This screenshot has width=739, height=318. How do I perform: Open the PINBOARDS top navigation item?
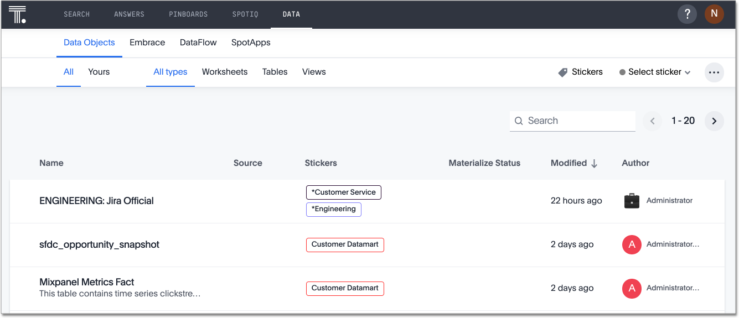tap(188, 14)
